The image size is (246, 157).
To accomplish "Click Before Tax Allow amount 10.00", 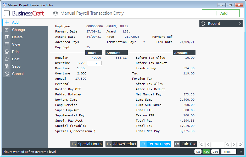I will (x=190, y=58).
